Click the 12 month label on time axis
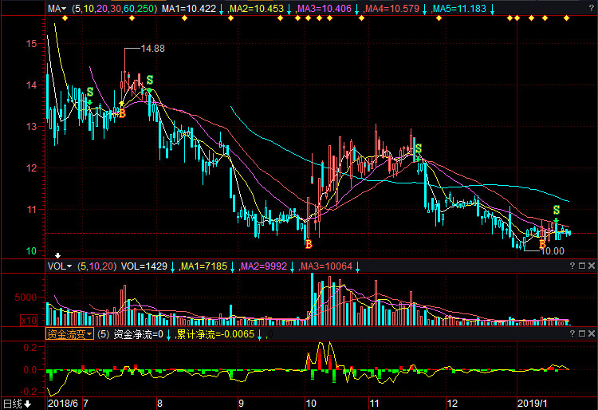This screenshot has height=410, width=598. 452,403
